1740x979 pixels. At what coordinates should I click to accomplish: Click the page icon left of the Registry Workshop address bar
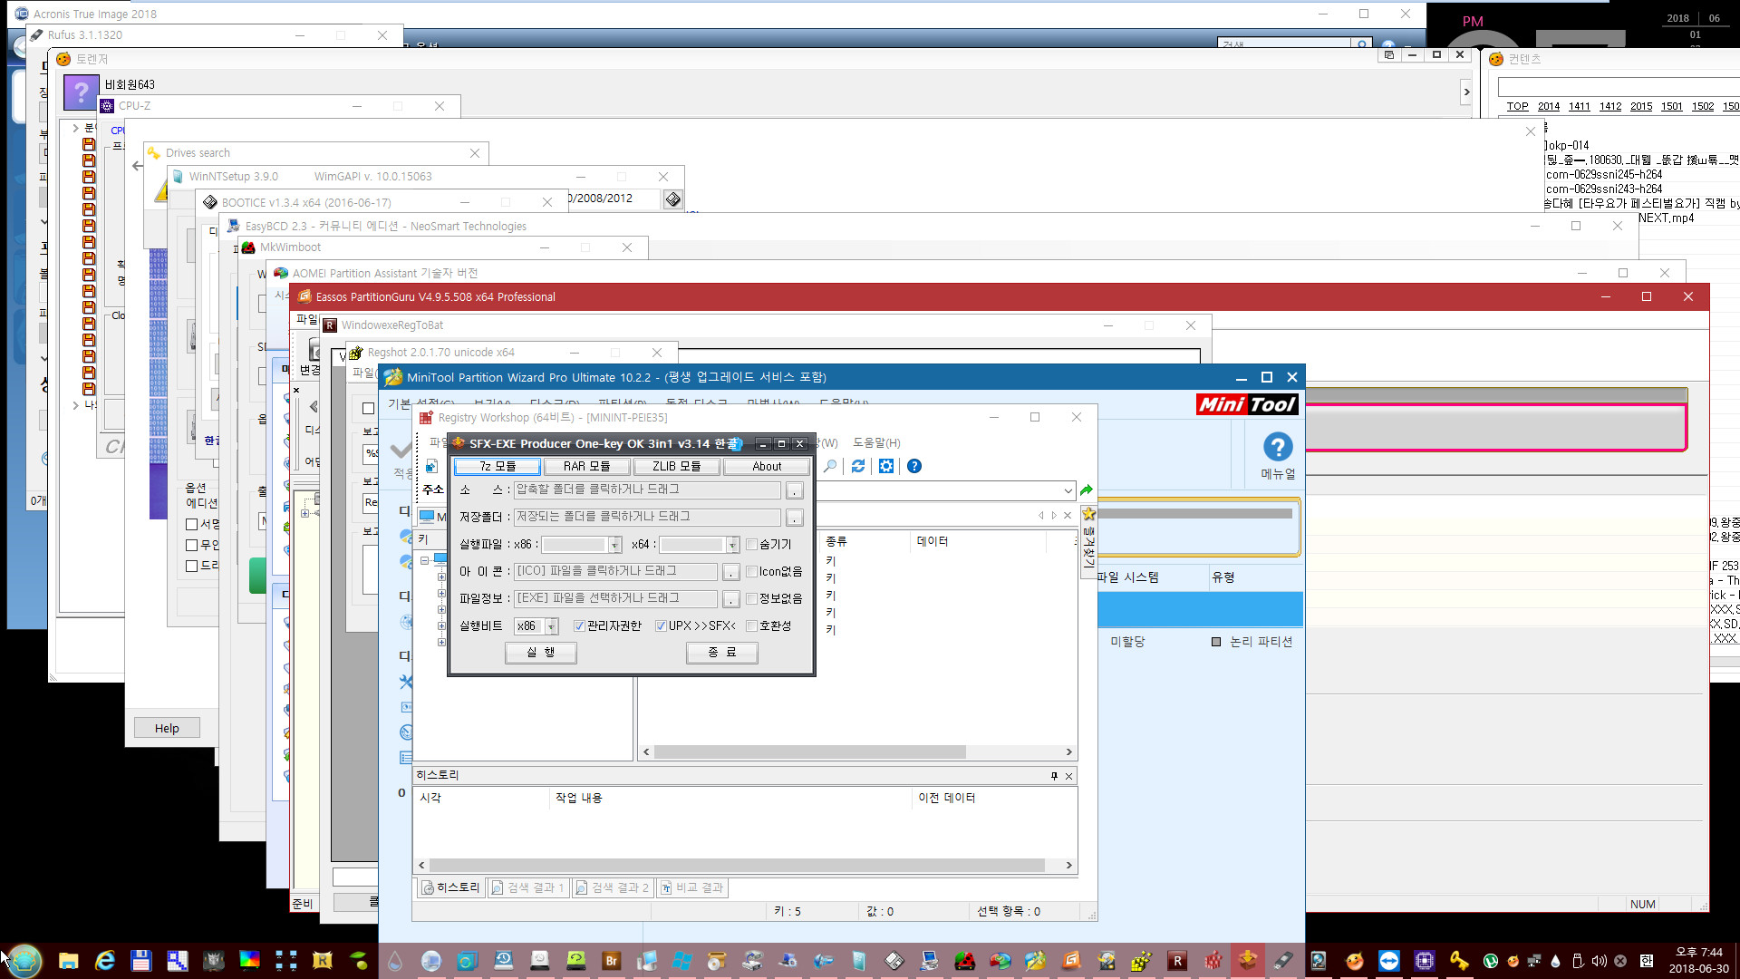[x=431, y=466]
